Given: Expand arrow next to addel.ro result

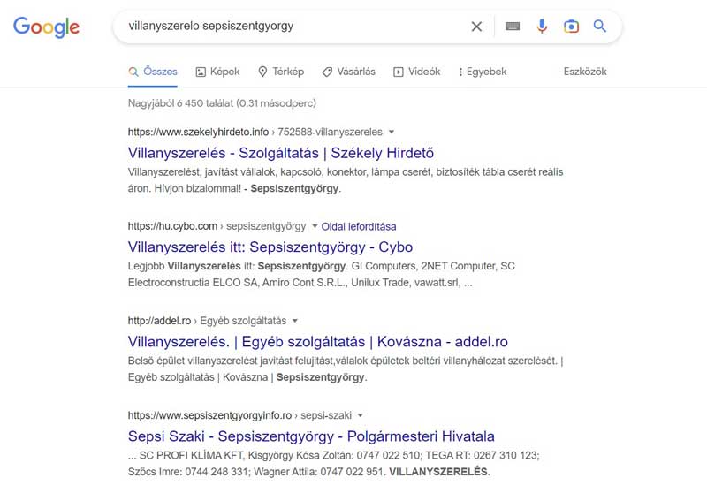Looking at the screenshot, I should click(x=295, y=320).
